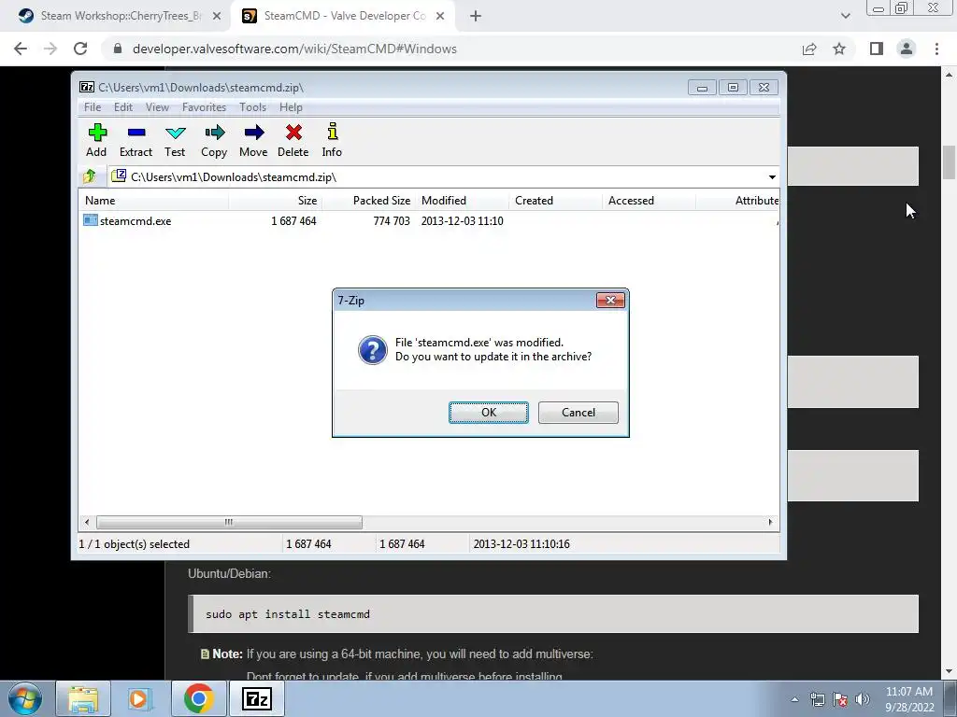Click the Chrome URL address bar
This screenshot has width=957, height=717.
451,49
